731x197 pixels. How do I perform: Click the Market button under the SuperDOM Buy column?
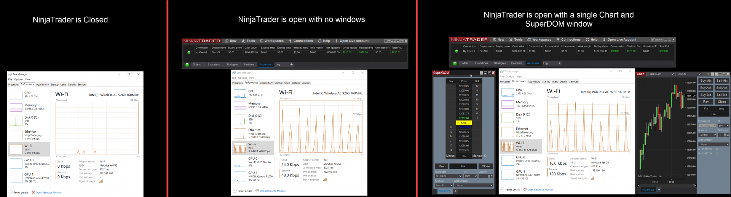(451, 156)
